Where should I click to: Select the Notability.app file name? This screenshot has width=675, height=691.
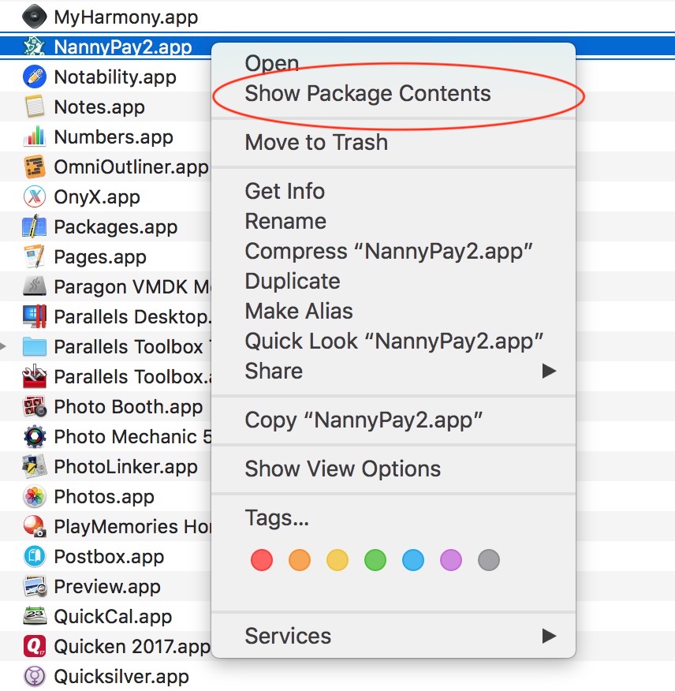coord(115,77)
